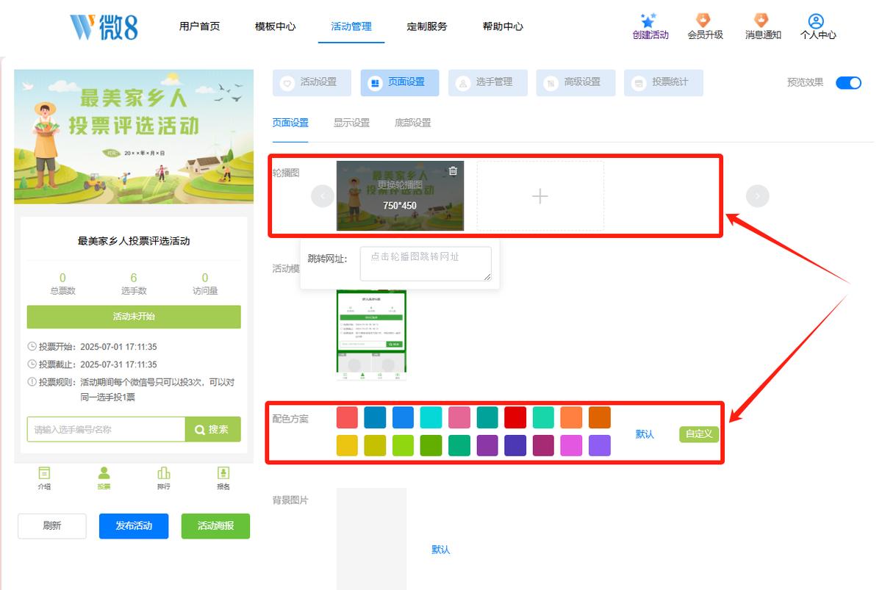Open 活动管理 menu
This screenshot has width=882, height=590.
[351, 26]
